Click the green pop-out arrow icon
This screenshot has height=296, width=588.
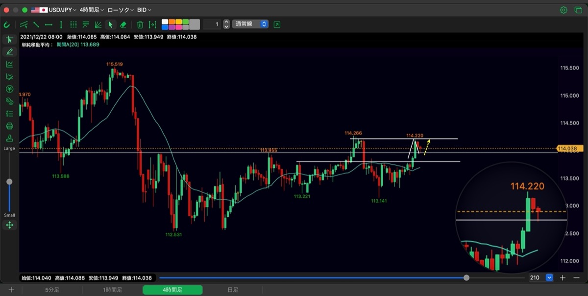277,24
